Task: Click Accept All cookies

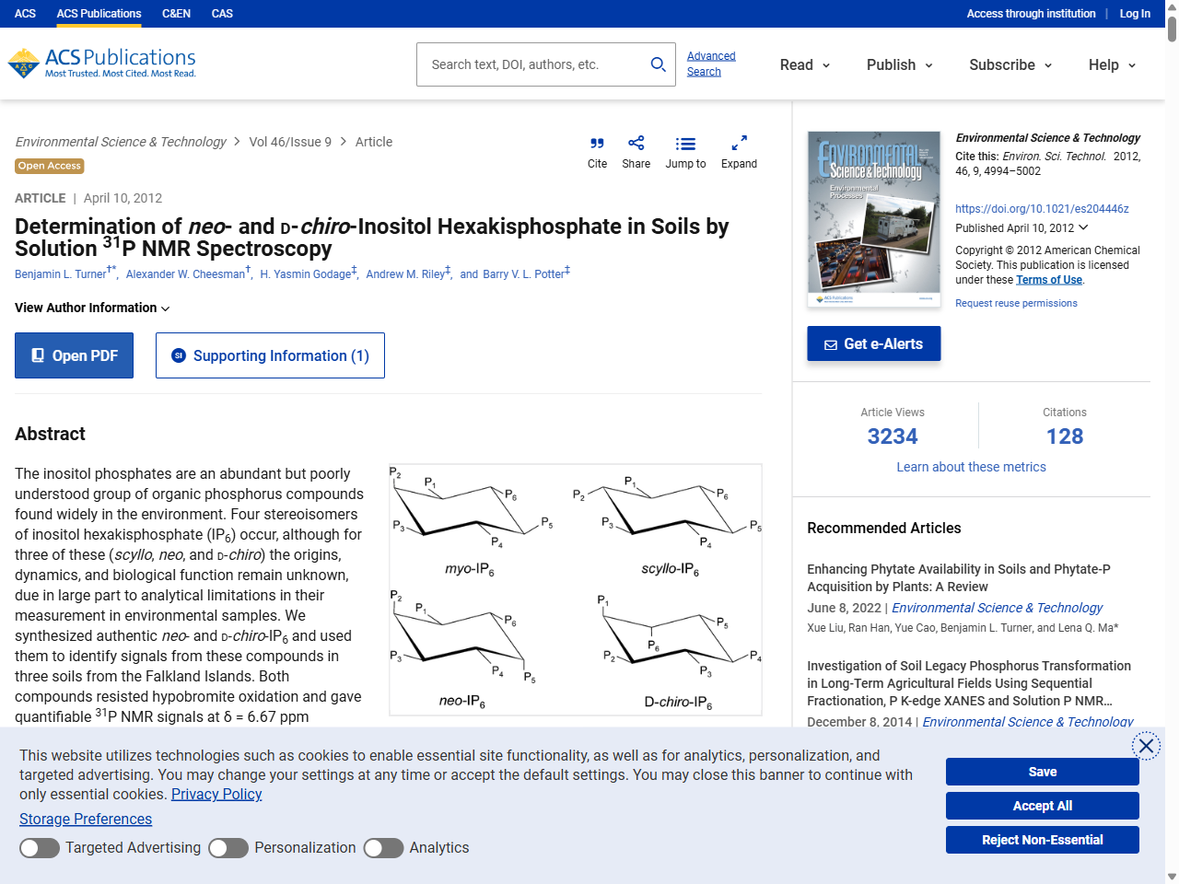Action: 1042,806
